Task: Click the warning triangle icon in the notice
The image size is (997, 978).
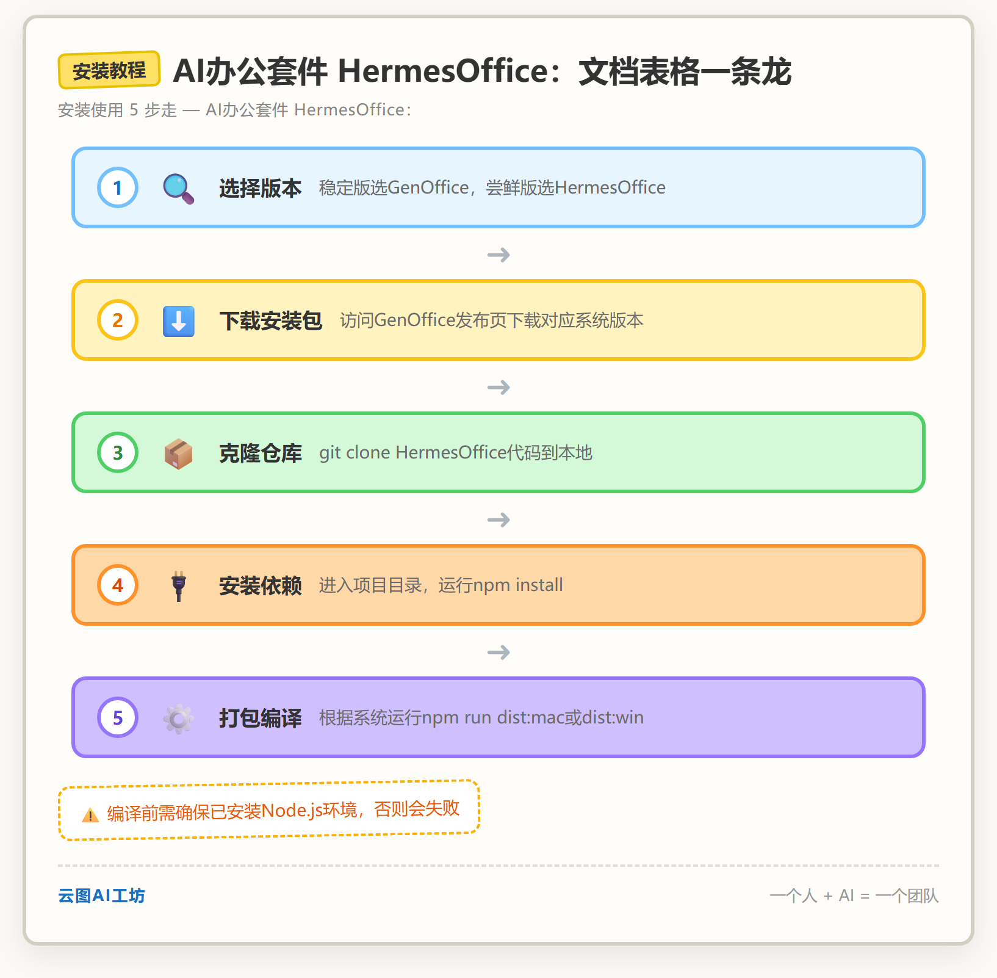Action: [90, 815]
